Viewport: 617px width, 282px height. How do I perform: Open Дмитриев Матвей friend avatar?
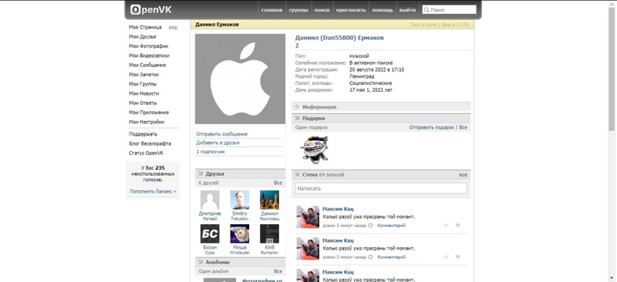[x=210, y=200]
